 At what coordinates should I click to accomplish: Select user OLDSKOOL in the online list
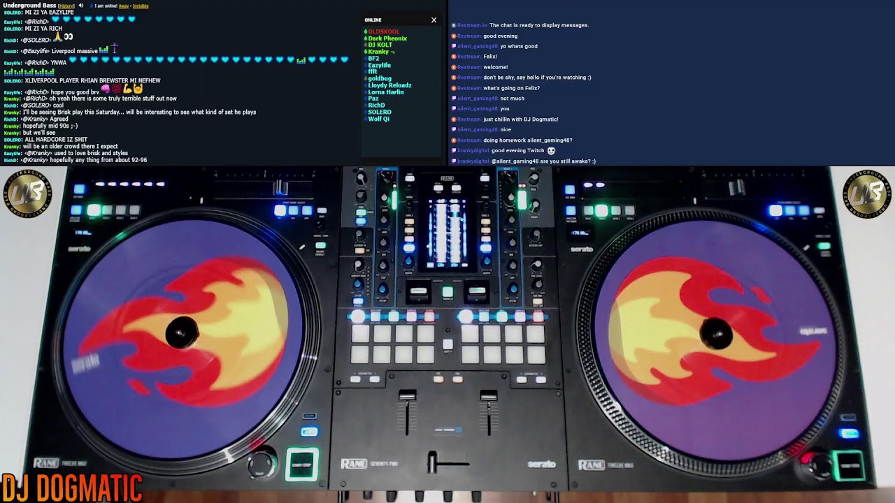coord(384,32)
